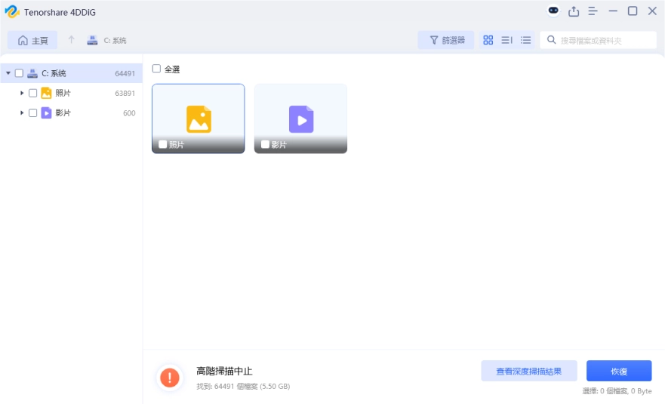This screenshot has height=404, width=665.
Task: Tick the 照片 checkbox in sidebar tree
Action: tap(32, 93)
